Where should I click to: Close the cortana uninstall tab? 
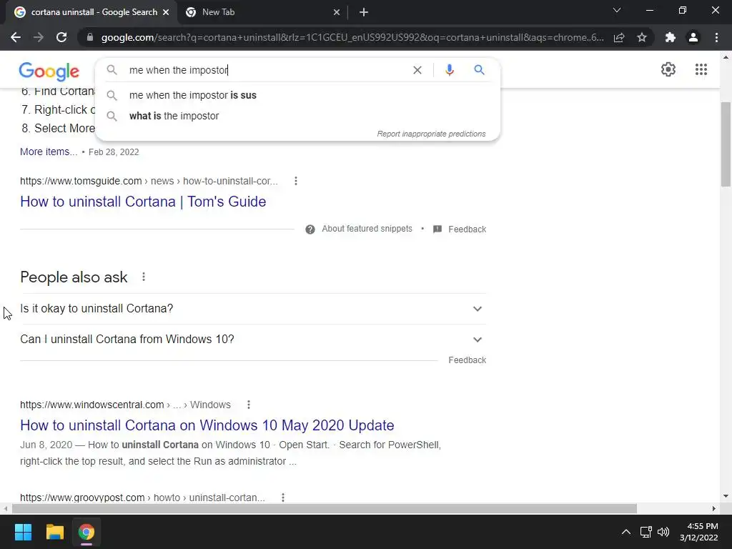pyautogui.click(x=166, y=13)
